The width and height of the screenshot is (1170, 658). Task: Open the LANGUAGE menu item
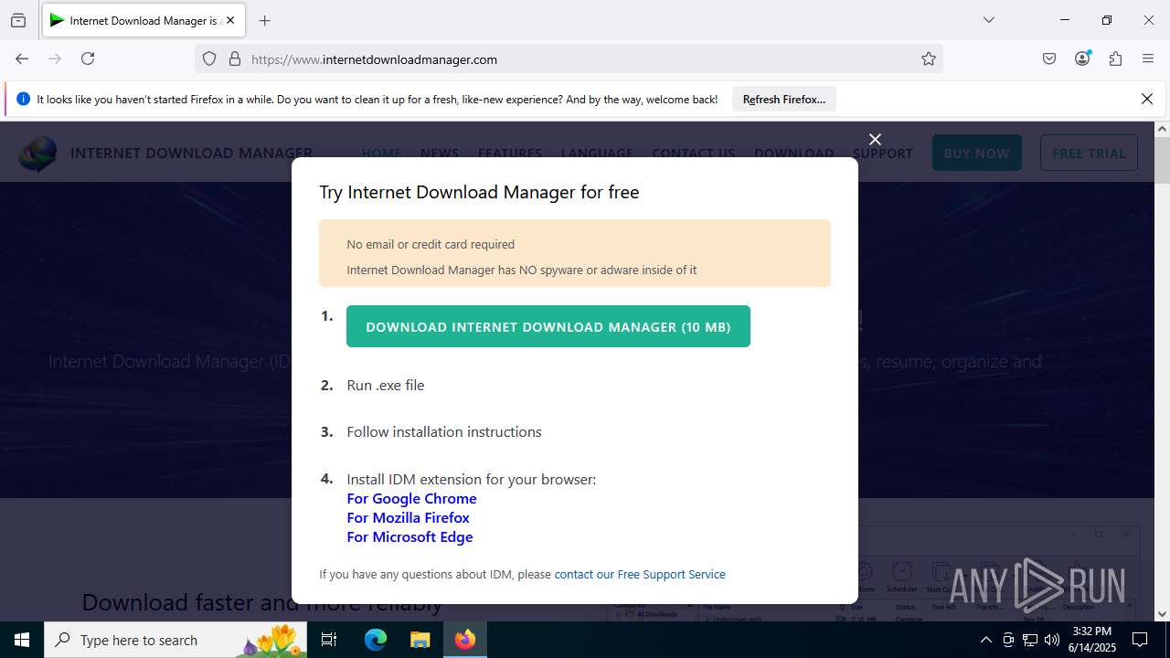597,153
